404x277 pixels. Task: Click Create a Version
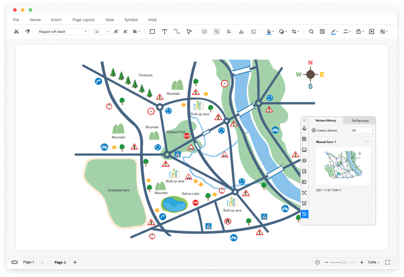324,130
